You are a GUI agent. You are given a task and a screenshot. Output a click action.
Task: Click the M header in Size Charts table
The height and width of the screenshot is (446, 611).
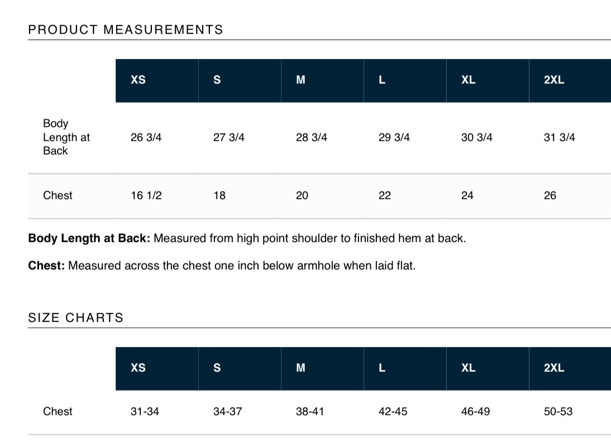pyautogui.click(x=300, y=368)
